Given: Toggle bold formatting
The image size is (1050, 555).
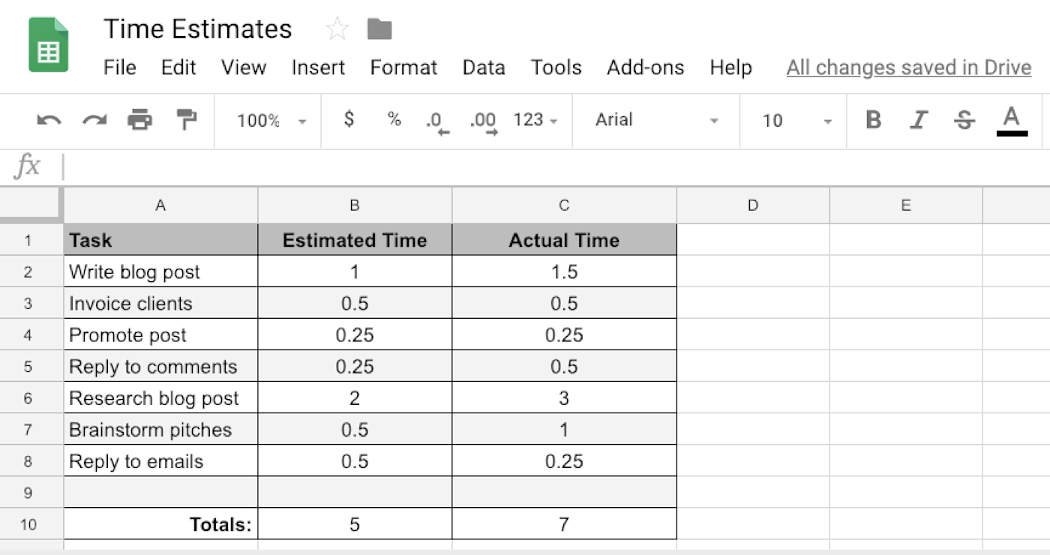Looking at the screenshot, I should click(873, 120).
